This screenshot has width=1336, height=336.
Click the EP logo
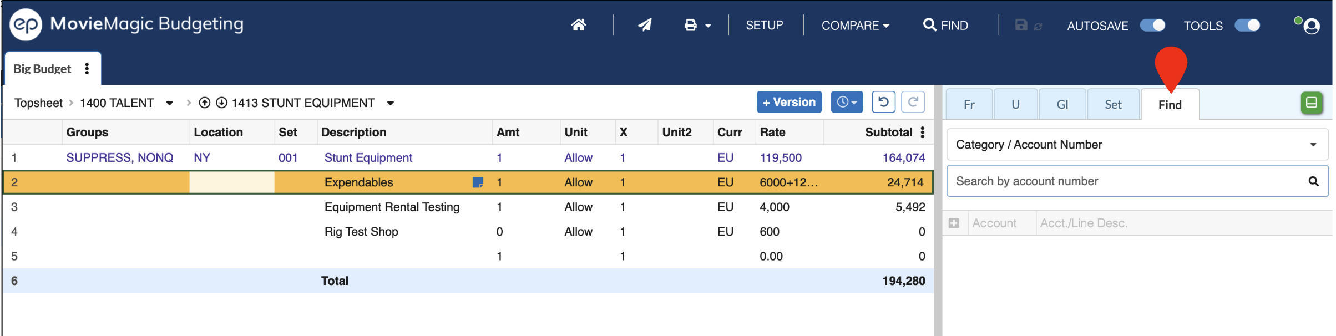coord(26,24)
